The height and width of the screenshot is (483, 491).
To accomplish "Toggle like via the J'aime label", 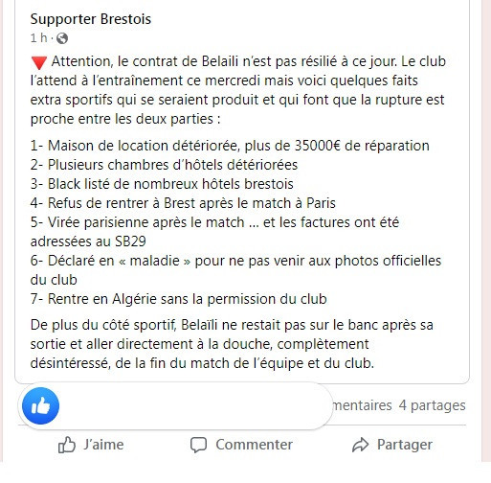I will (103, 445).
